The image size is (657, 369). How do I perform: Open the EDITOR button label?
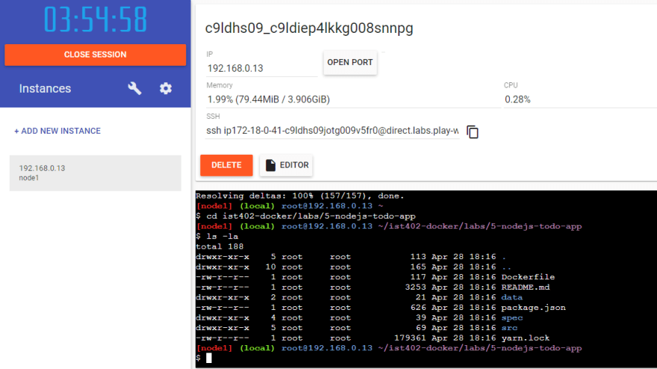294,165
